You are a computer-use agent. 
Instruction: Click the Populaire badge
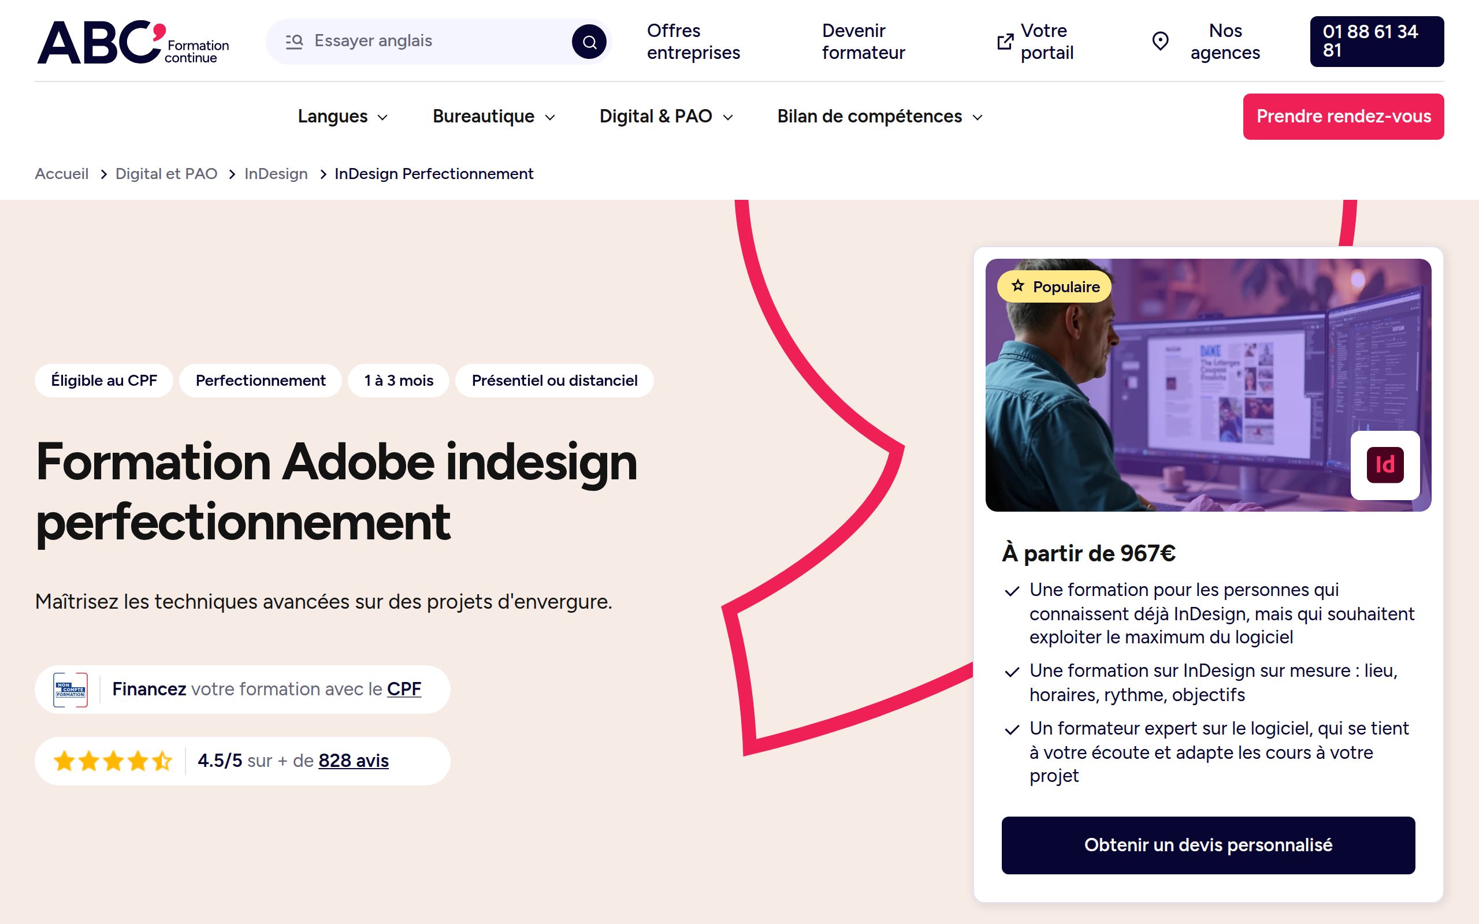(1054, 286)
